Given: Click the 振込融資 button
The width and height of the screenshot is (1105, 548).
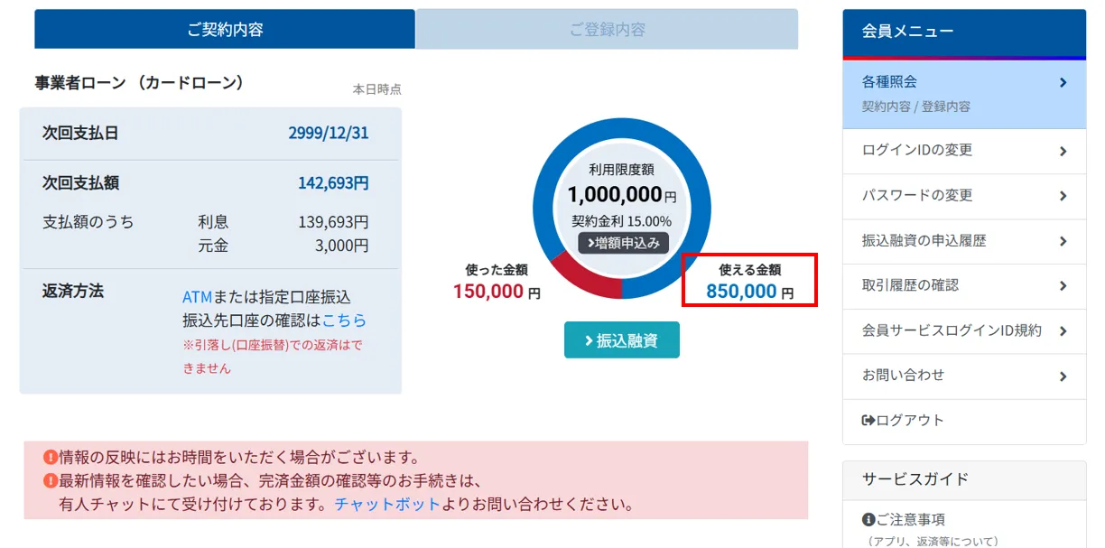Looking at the screenshot, I should pyautogui.click(x=621, y=340).
